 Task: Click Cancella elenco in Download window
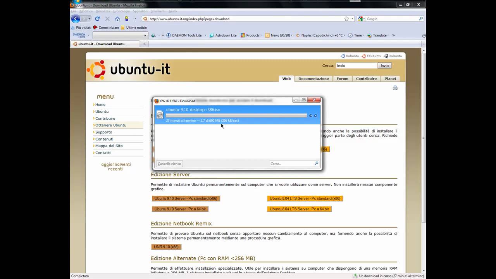pos(169,164)
